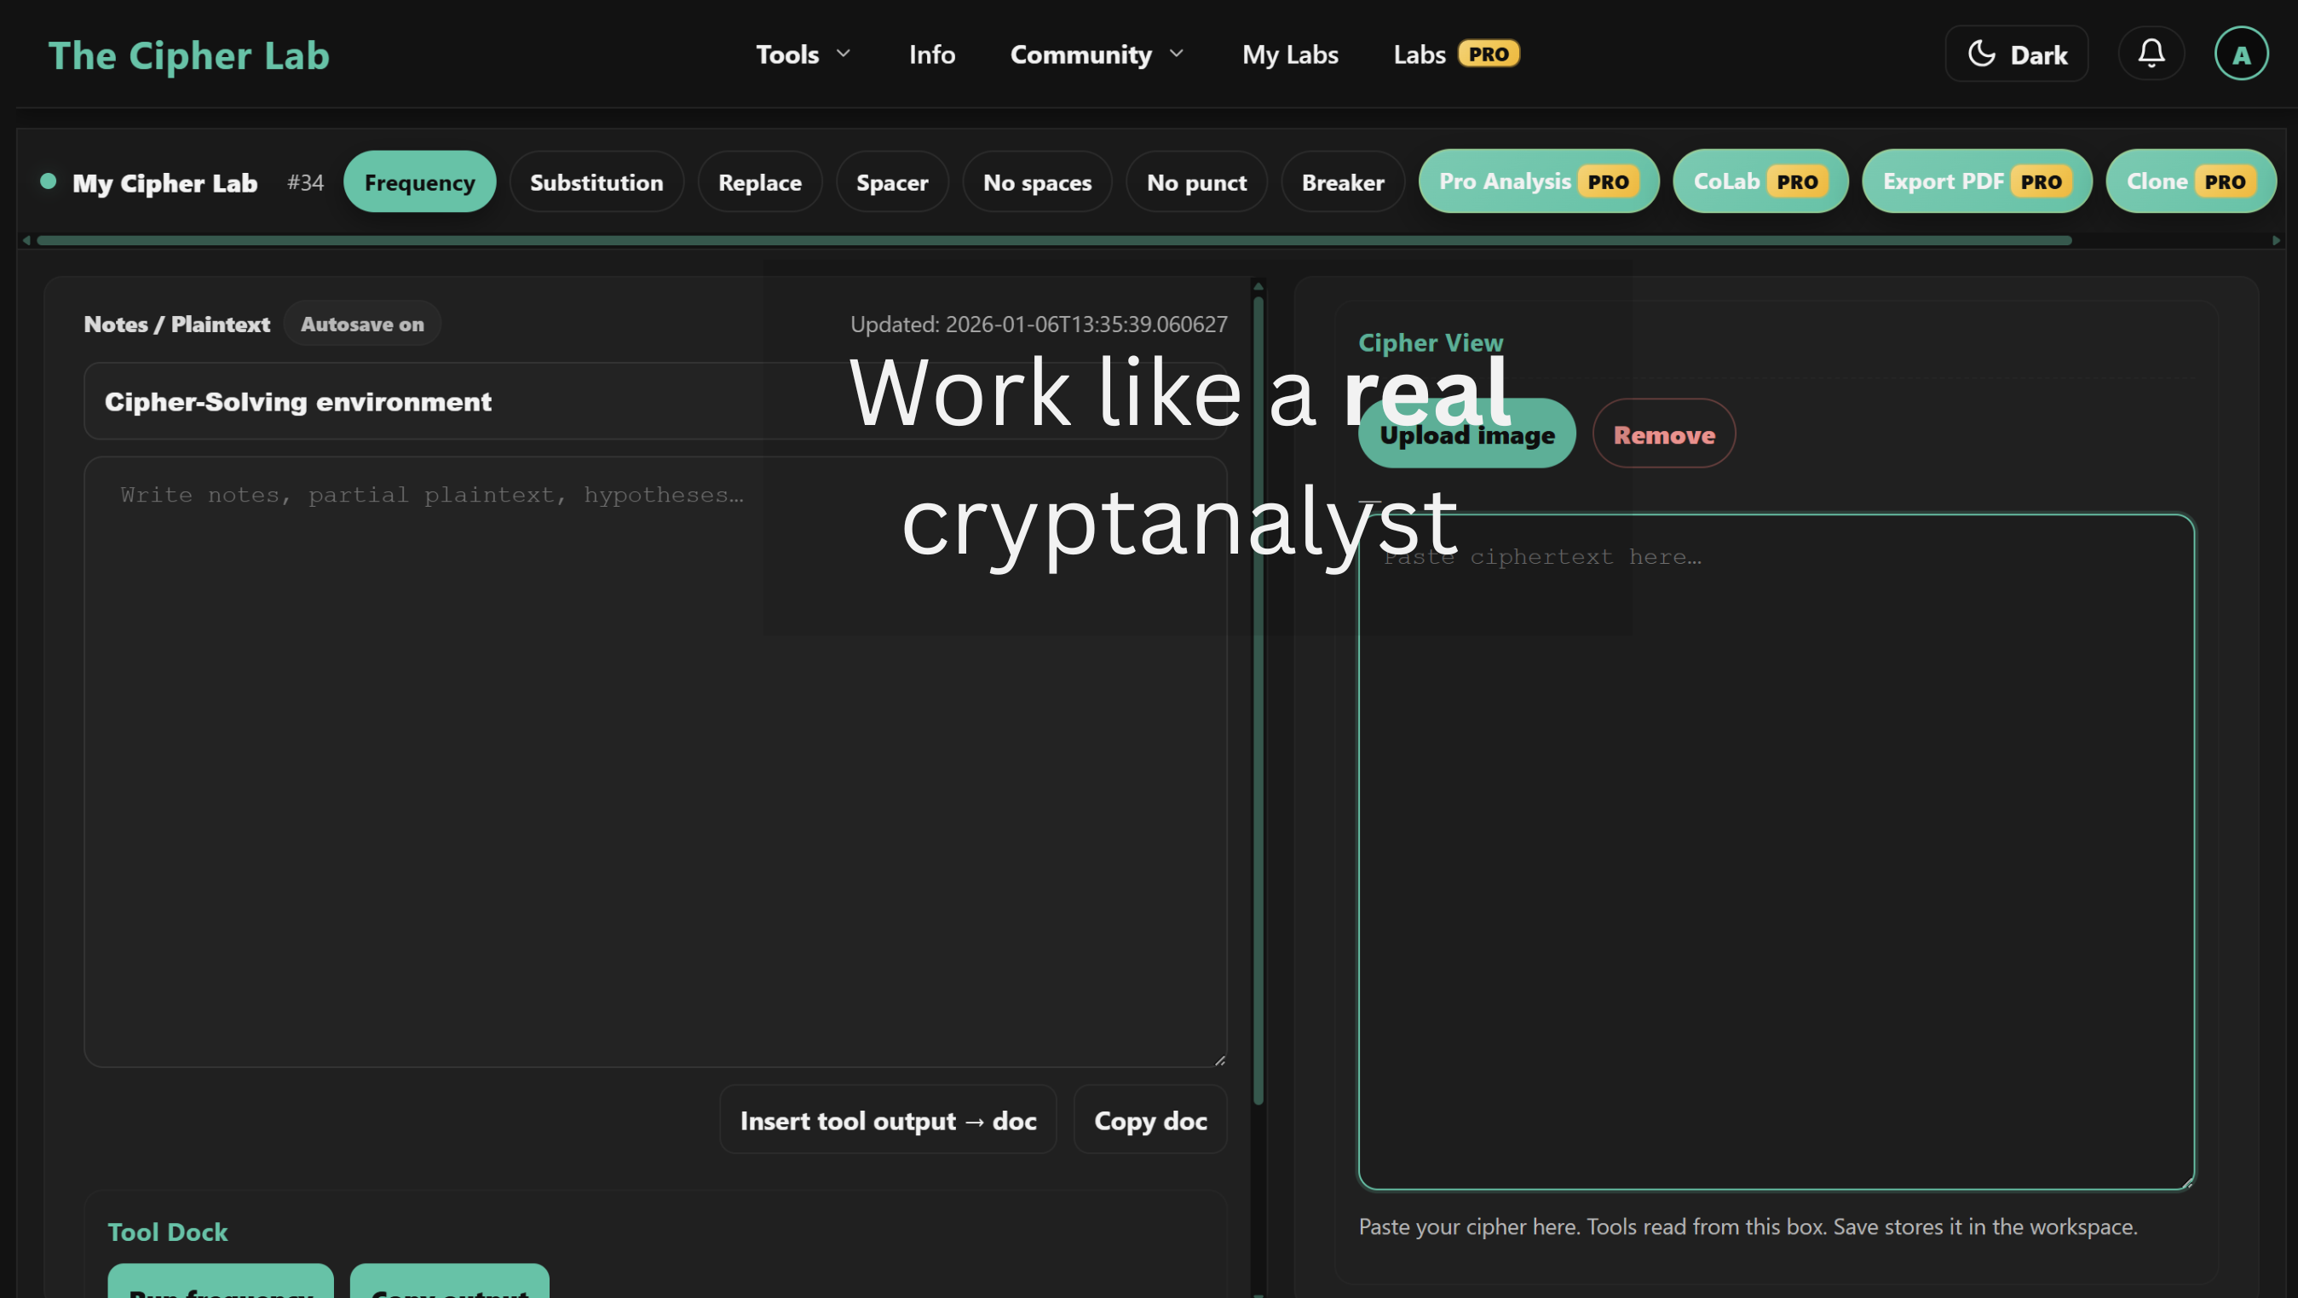Open the Replace tool
The height and width of the screenshot is (1298, 2298).
pyautogui.click(x=760, y=182)
